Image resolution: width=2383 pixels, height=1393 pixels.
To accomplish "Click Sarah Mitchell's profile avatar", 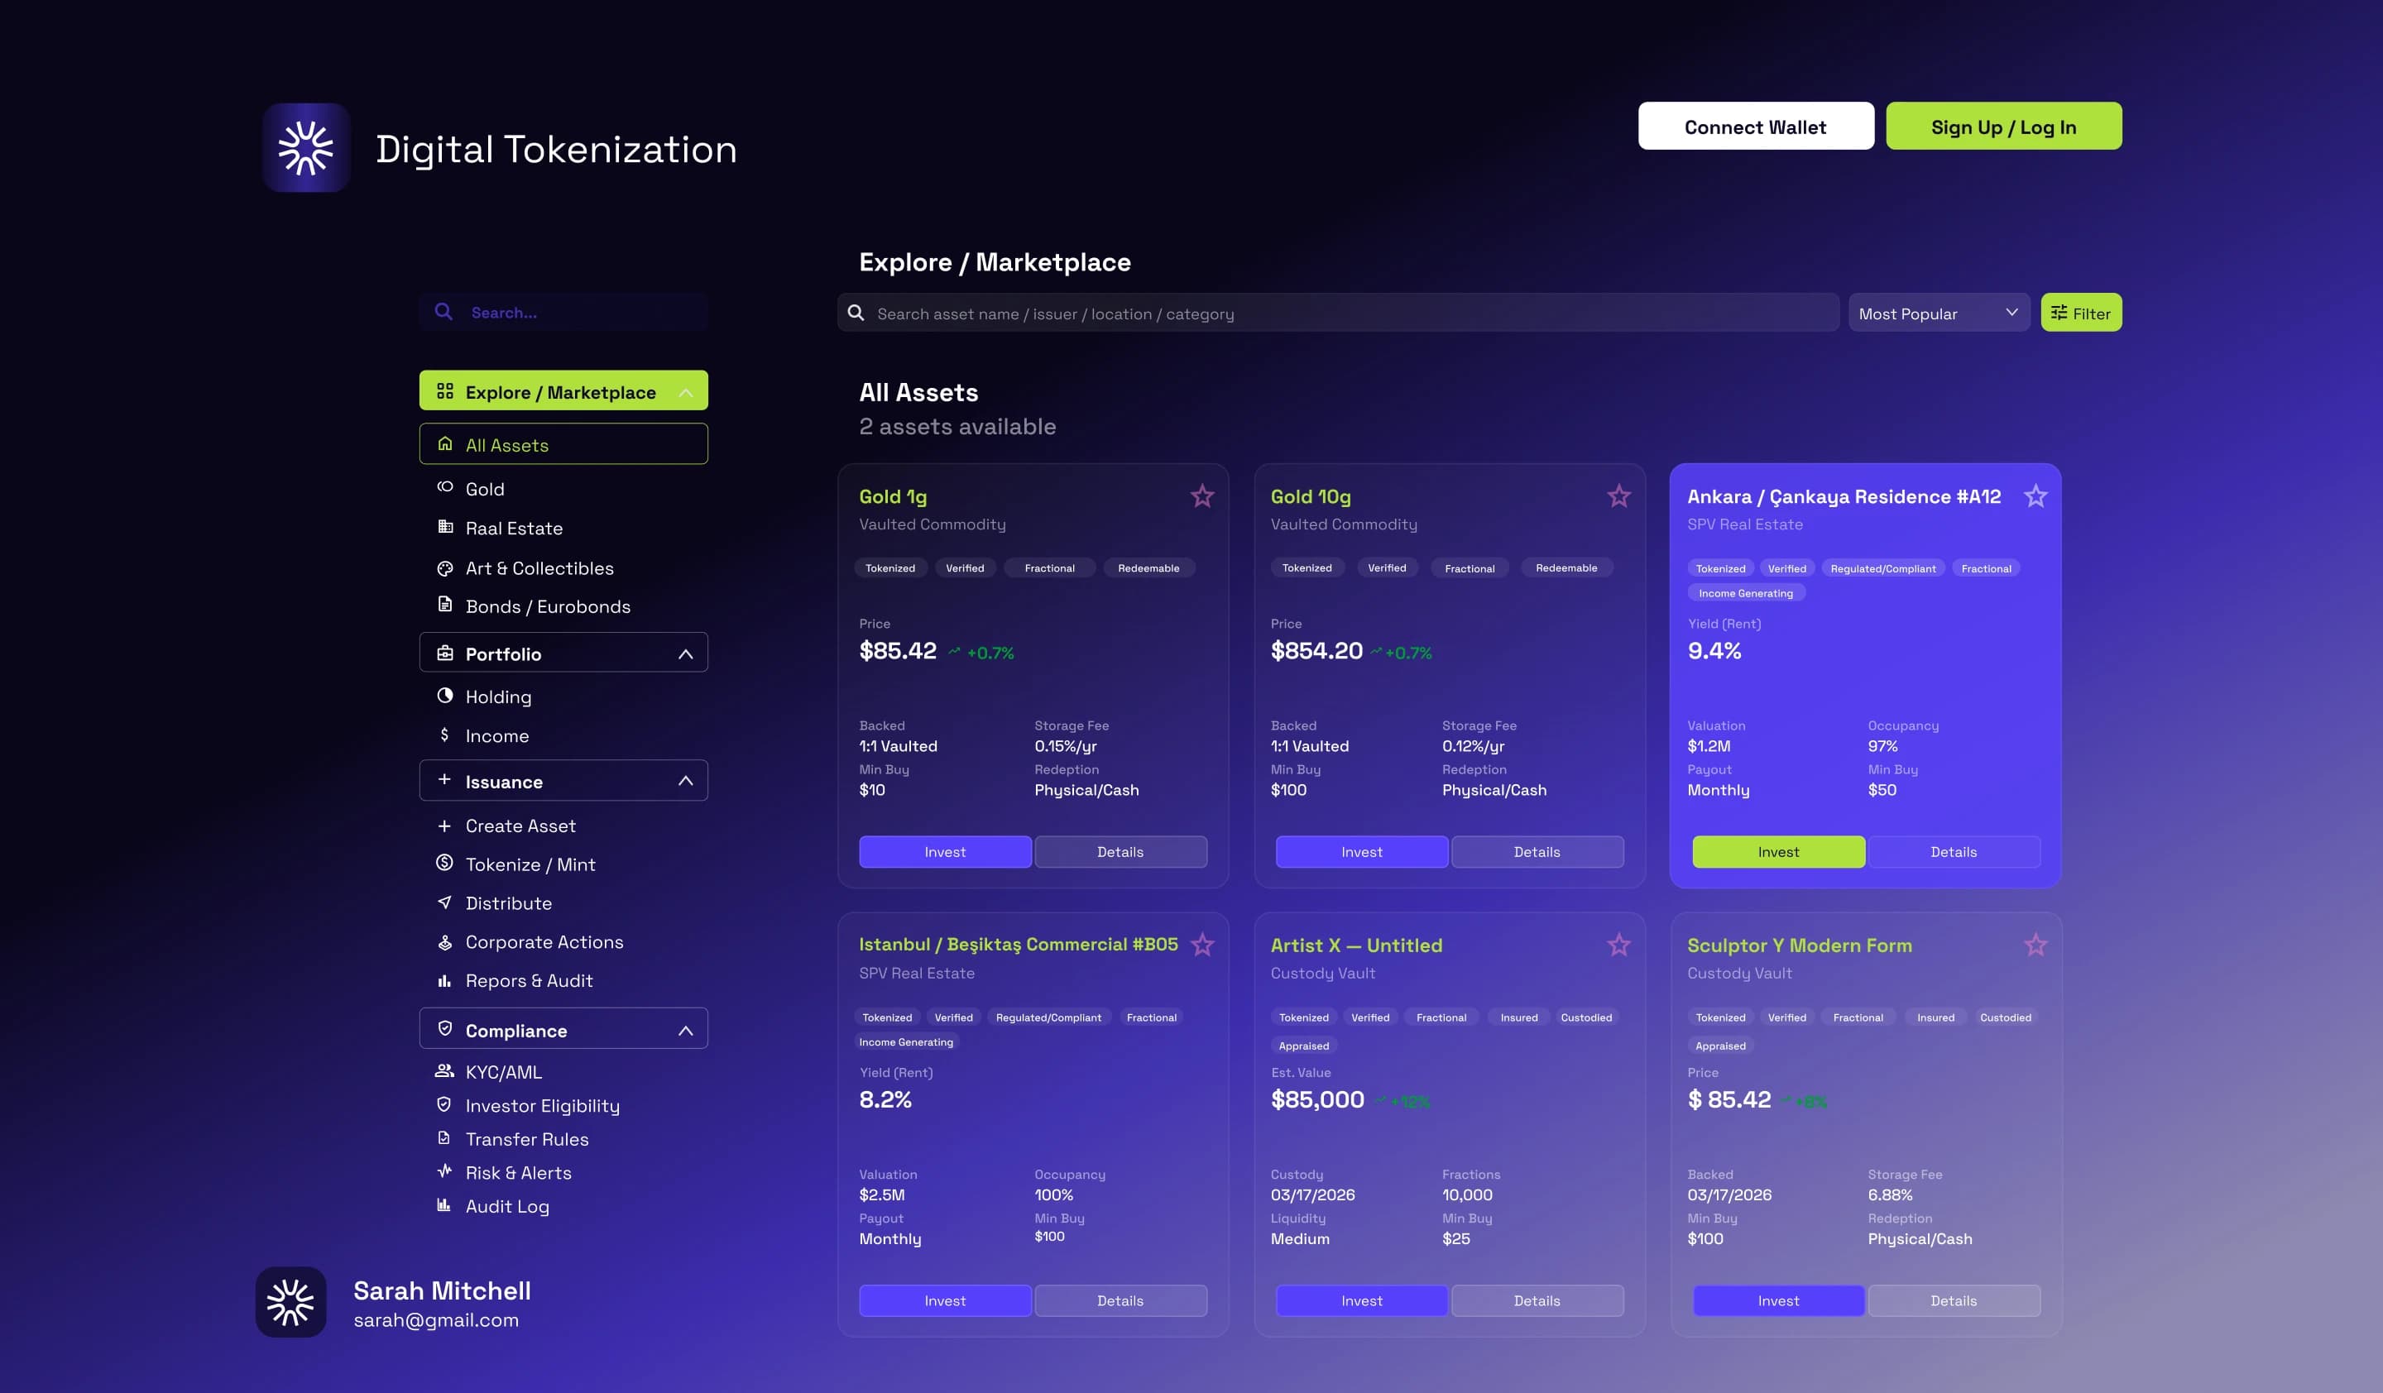I will [291, 1301].
